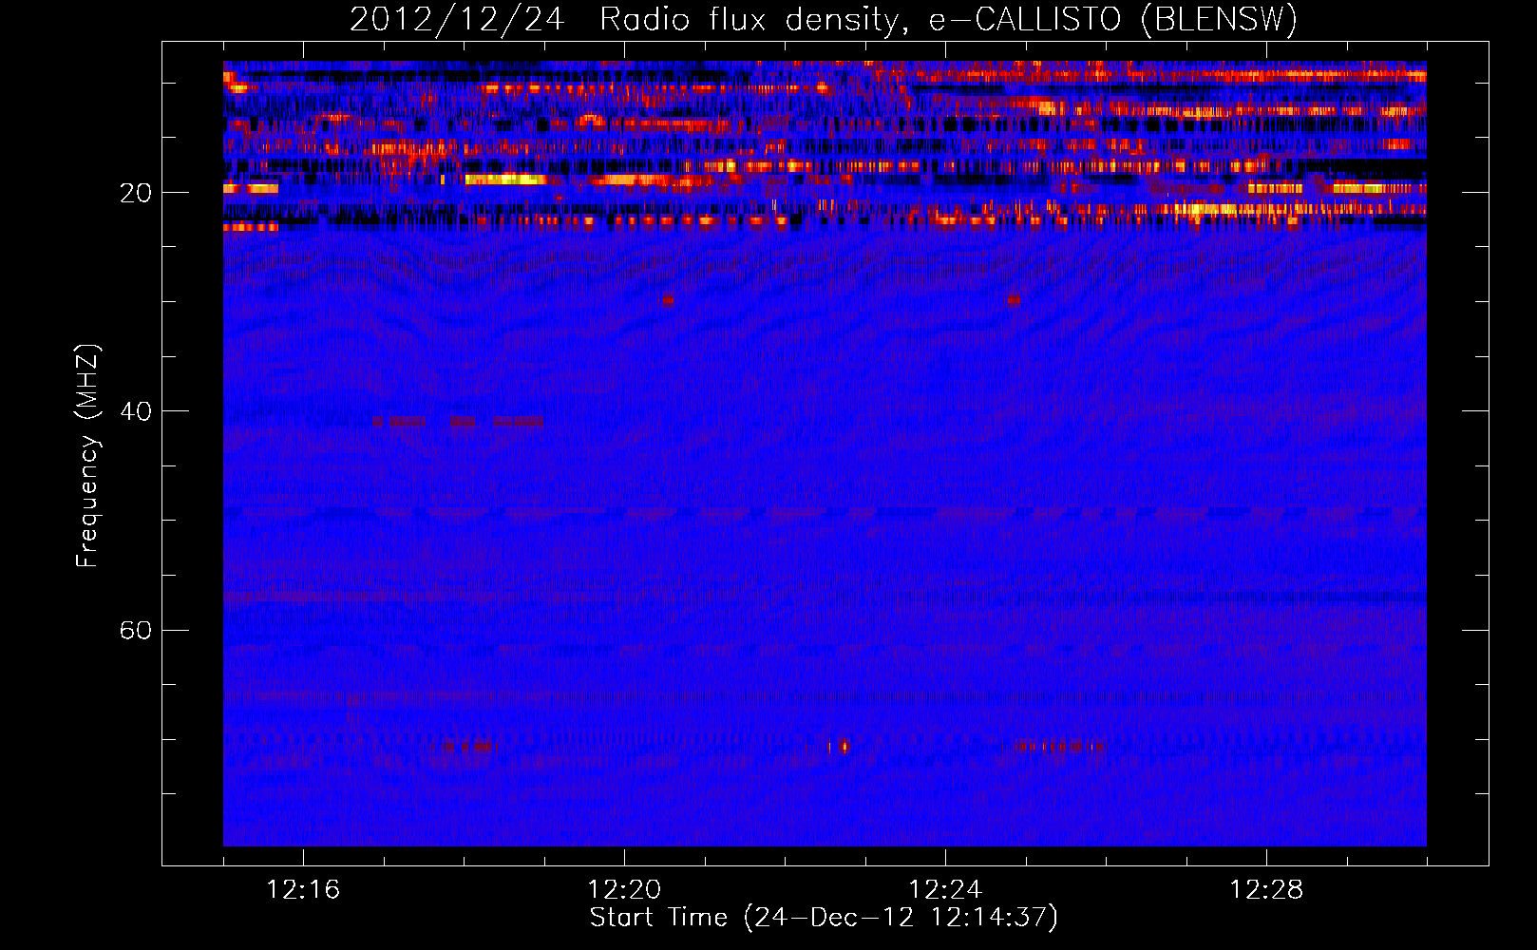Screen dimensions: 1537x950
Task: Click the '12:20' time tick label
Action: pyautogui.click(x=624, y=890)
